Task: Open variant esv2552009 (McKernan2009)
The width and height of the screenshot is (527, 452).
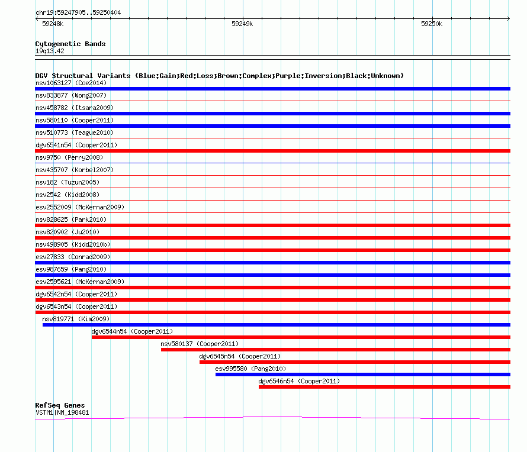Action: (79, 207)
